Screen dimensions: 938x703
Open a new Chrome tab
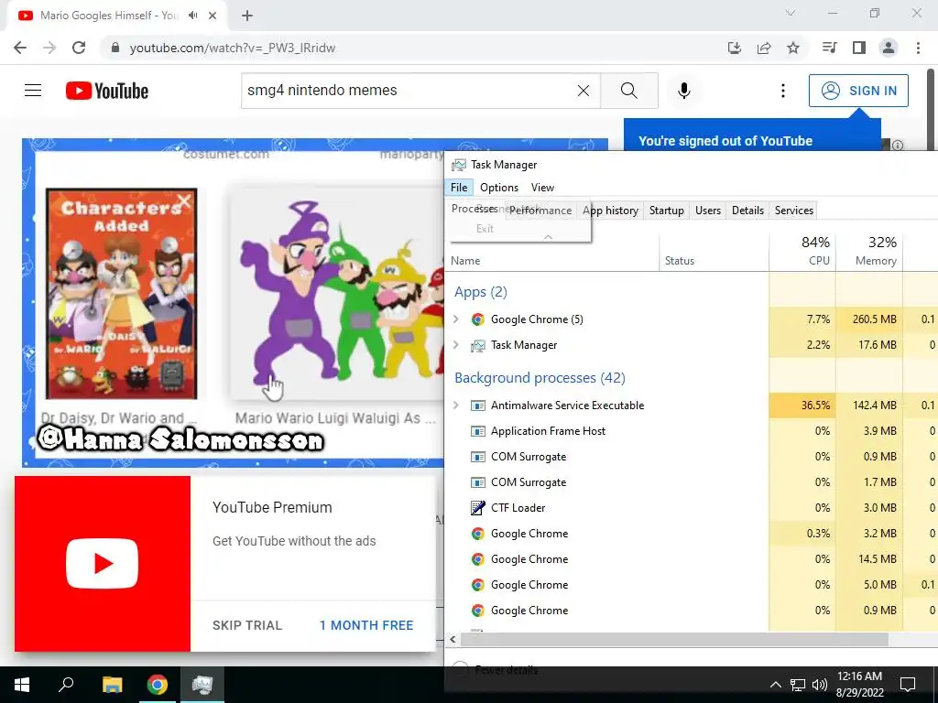coord(247,16)
